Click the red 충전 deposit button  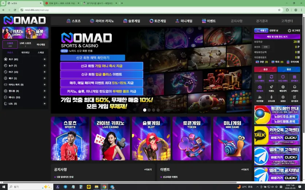coord(265,69)
